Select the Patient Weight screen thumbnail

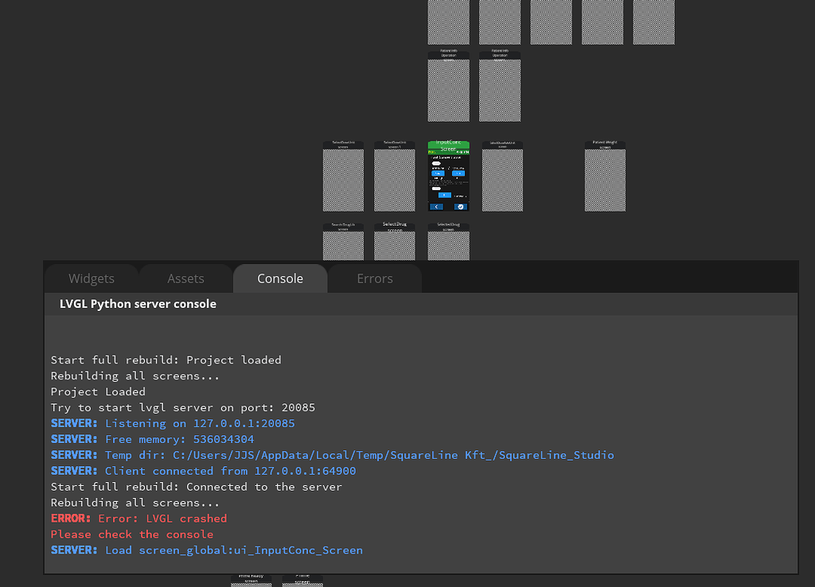[x=605, y=180]
